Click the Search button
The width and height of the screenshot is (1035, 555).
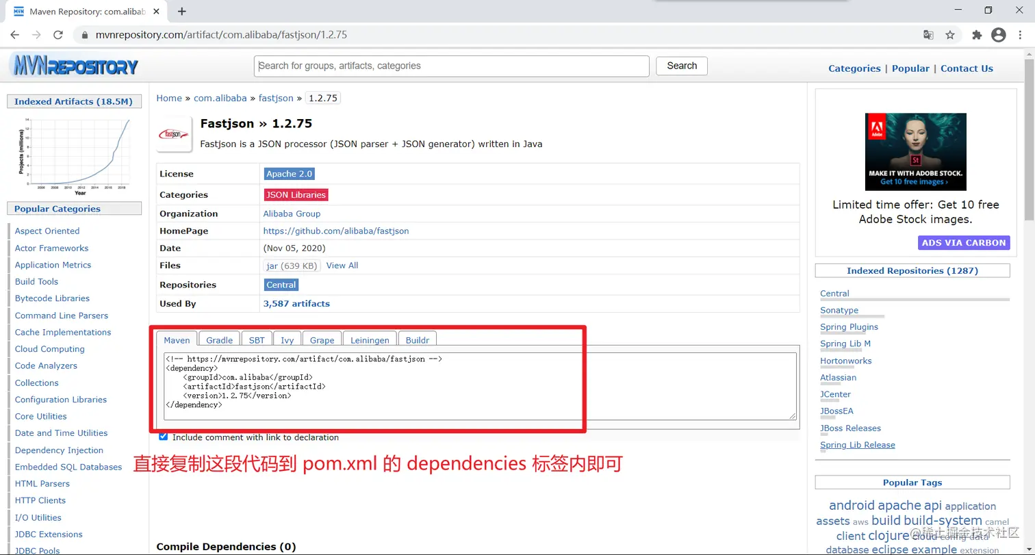pos(682,66)
